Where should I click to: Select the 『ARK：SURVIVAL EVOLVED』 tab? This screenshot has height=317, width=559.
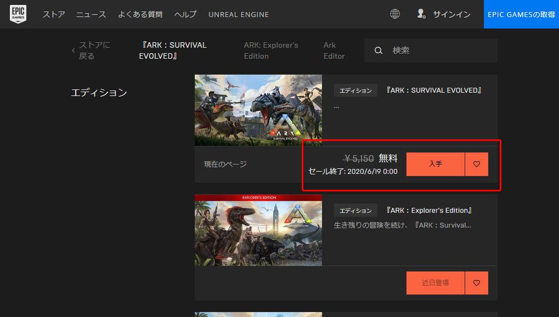tap(173, 50)
